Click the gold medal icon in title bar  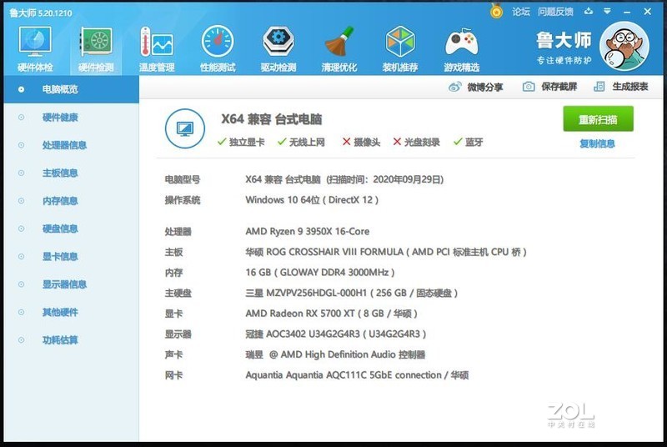point(496,11)
